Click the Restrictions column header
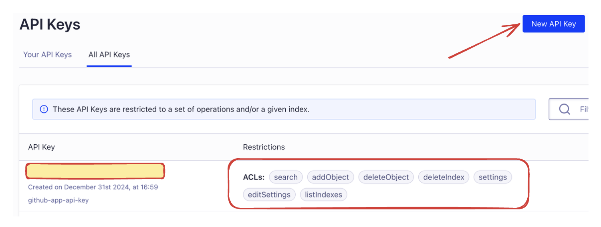 pyautogui.click(x=264, y=147)
